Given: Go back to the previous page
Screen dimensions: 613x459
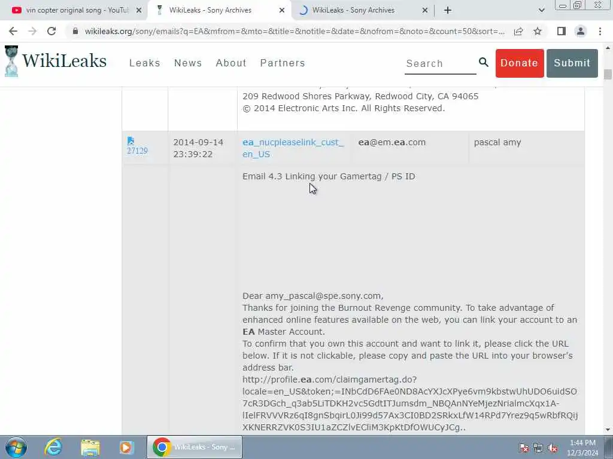Looking at the screenshot, I should click(13, 31).
